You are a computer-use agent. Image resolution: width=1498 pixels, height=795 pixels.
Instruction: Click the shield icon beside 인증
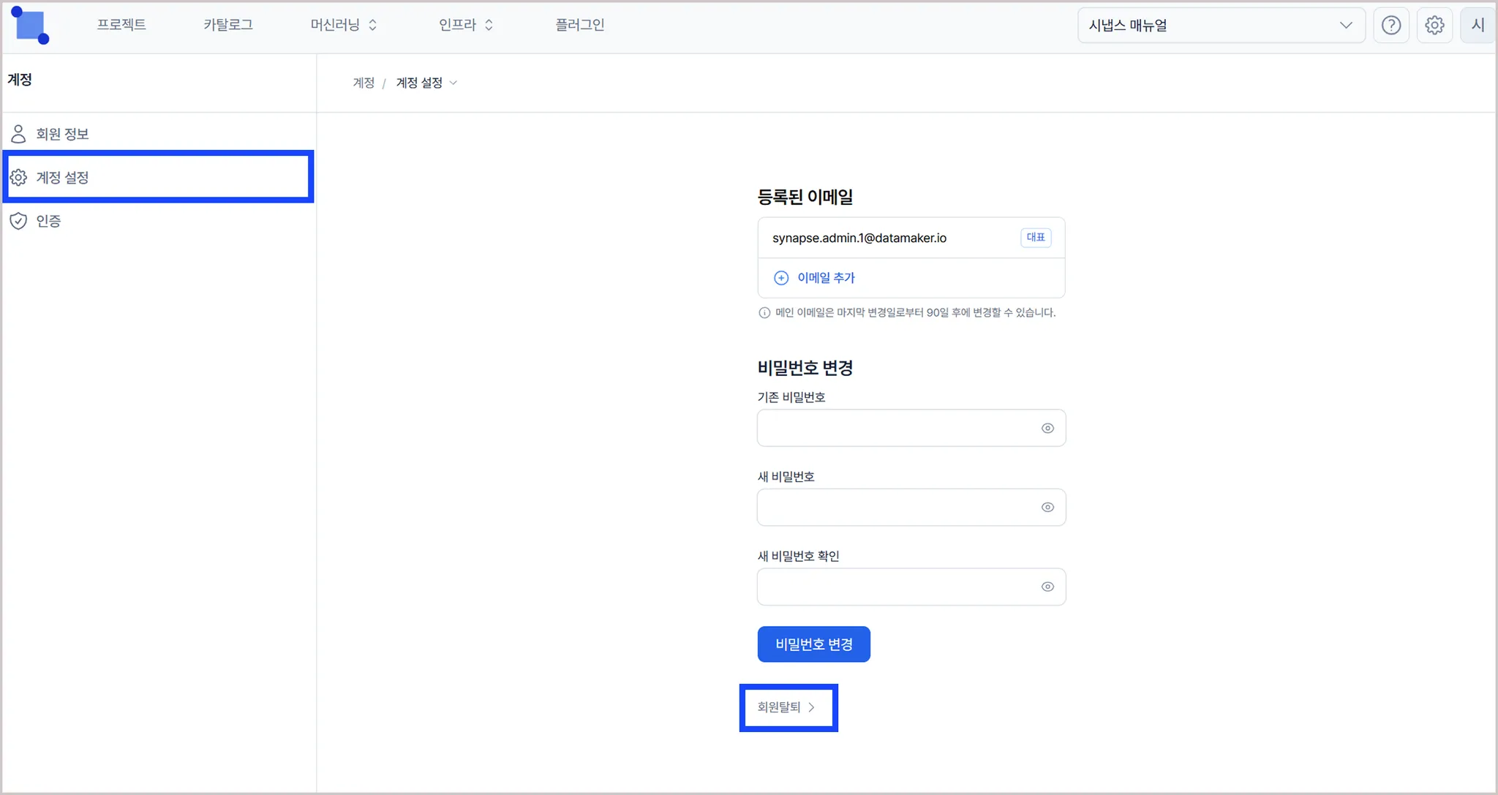click(x=18, y=221)
